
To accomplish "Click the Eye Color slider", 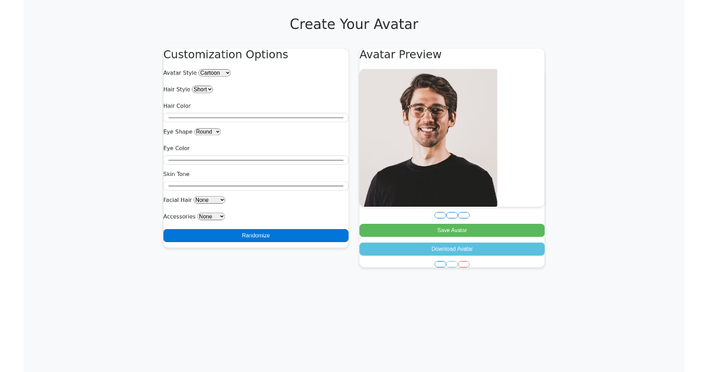I will click(x=255, y=159).
